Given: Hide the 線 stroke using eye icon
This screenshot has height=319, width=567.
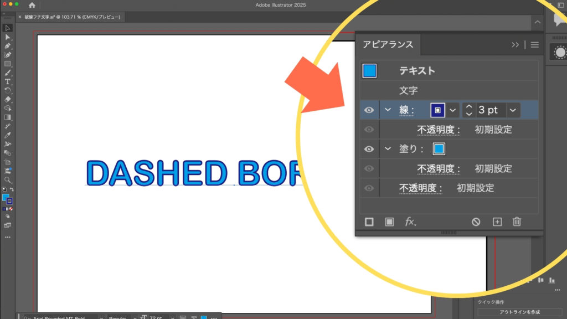Looking at the screenshot, I should (369, 110).
